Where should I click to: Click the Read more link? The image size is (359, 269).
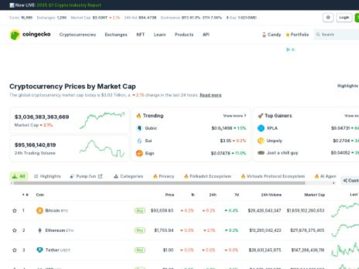[x=211, y=95]
